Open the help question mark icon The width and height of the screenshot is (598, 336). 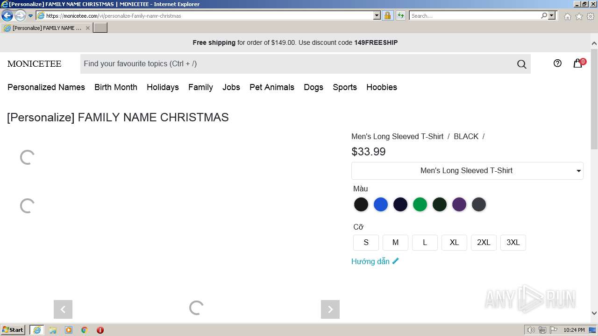[x=557, y=63]
